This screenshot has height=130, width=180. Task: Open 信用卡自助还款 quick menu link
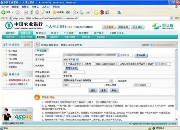(x=16, y=63)
